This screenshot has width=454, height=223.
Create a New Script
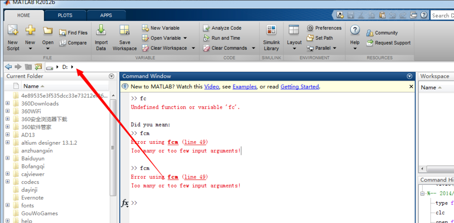(x=13, y=38)
